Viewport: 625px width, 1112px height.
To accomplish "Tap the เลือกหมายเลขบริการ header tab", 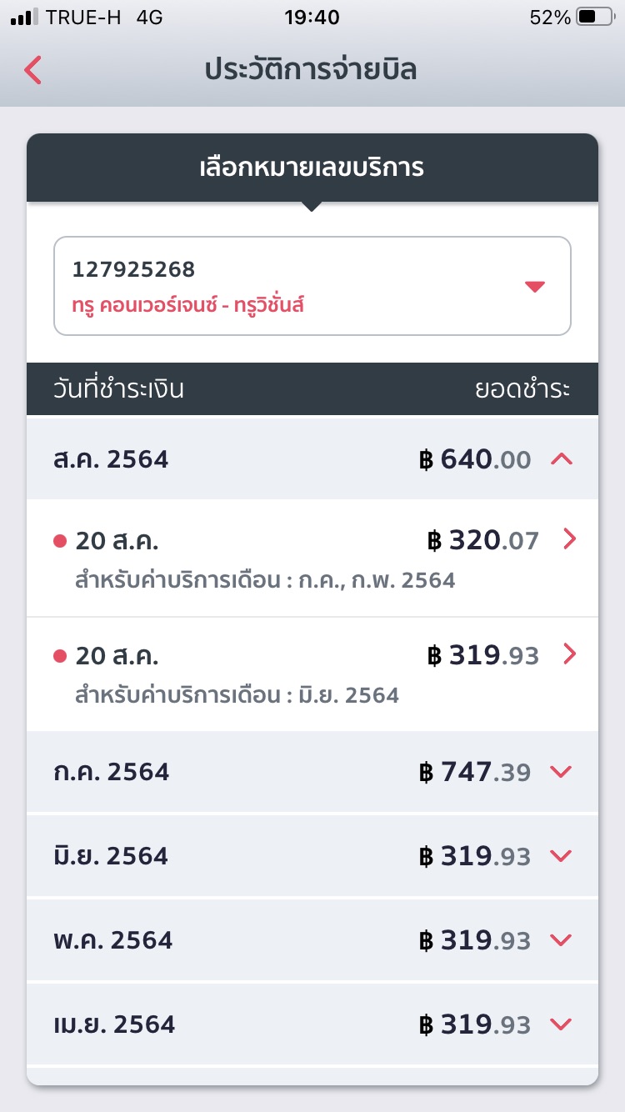I will click(312, 168).
